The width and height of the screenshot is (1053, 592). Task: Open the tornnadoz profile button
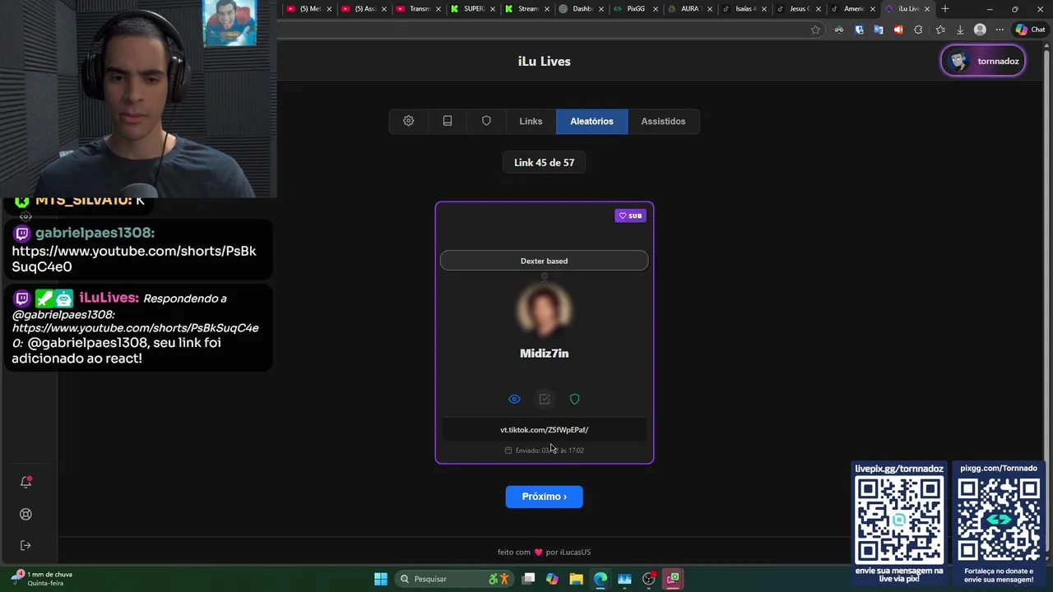[983, 61]
